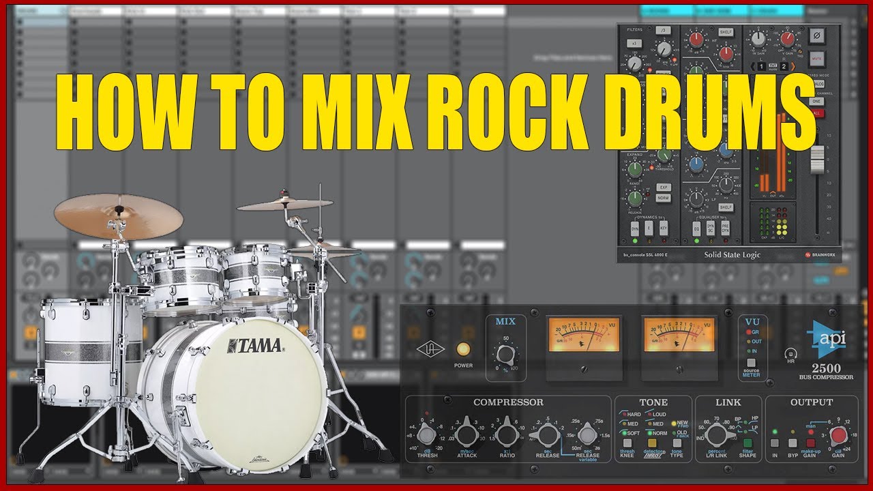Toggle the E button under Dynamics

point(649,228)
